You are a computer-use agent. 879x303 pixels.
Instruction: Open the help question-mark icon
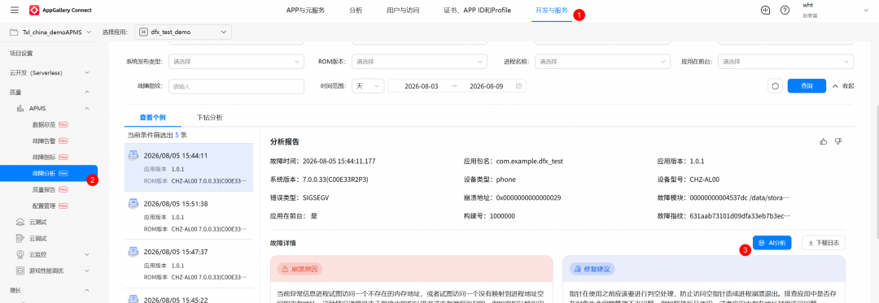pyautogui.click(x=785, y=10)
